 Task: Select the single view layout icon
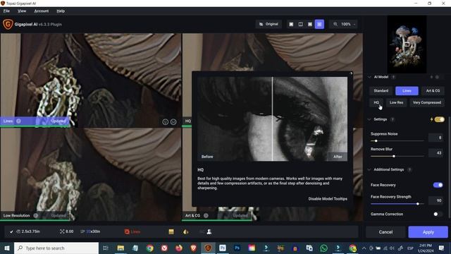(291, 24)
